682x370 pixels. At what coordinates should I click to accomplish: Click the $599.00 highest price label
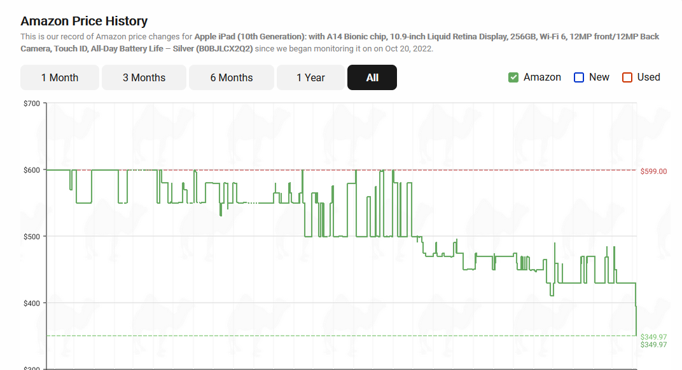pos(653,171)
